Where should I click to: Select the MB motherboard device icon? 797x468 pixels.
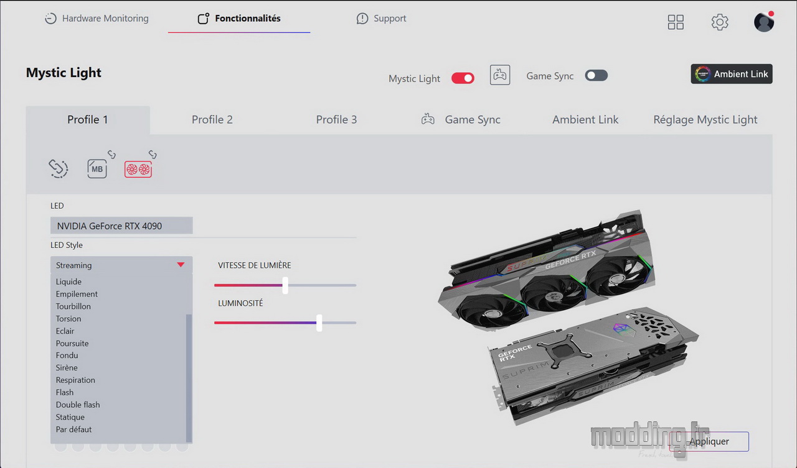coord(97,168)
